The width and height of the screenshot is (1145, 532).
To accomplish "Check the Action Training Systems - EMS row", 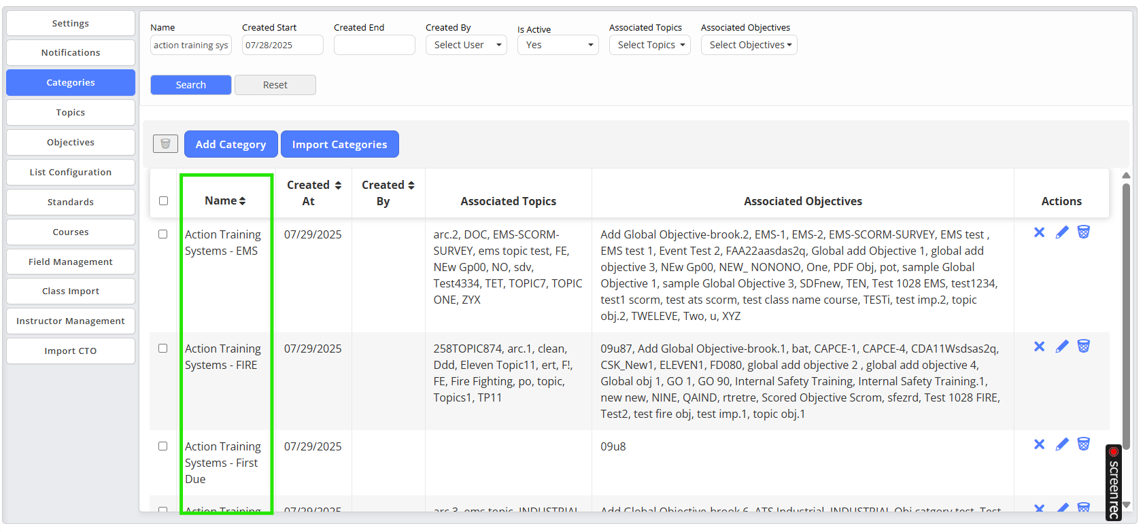I will pos(163,234).
